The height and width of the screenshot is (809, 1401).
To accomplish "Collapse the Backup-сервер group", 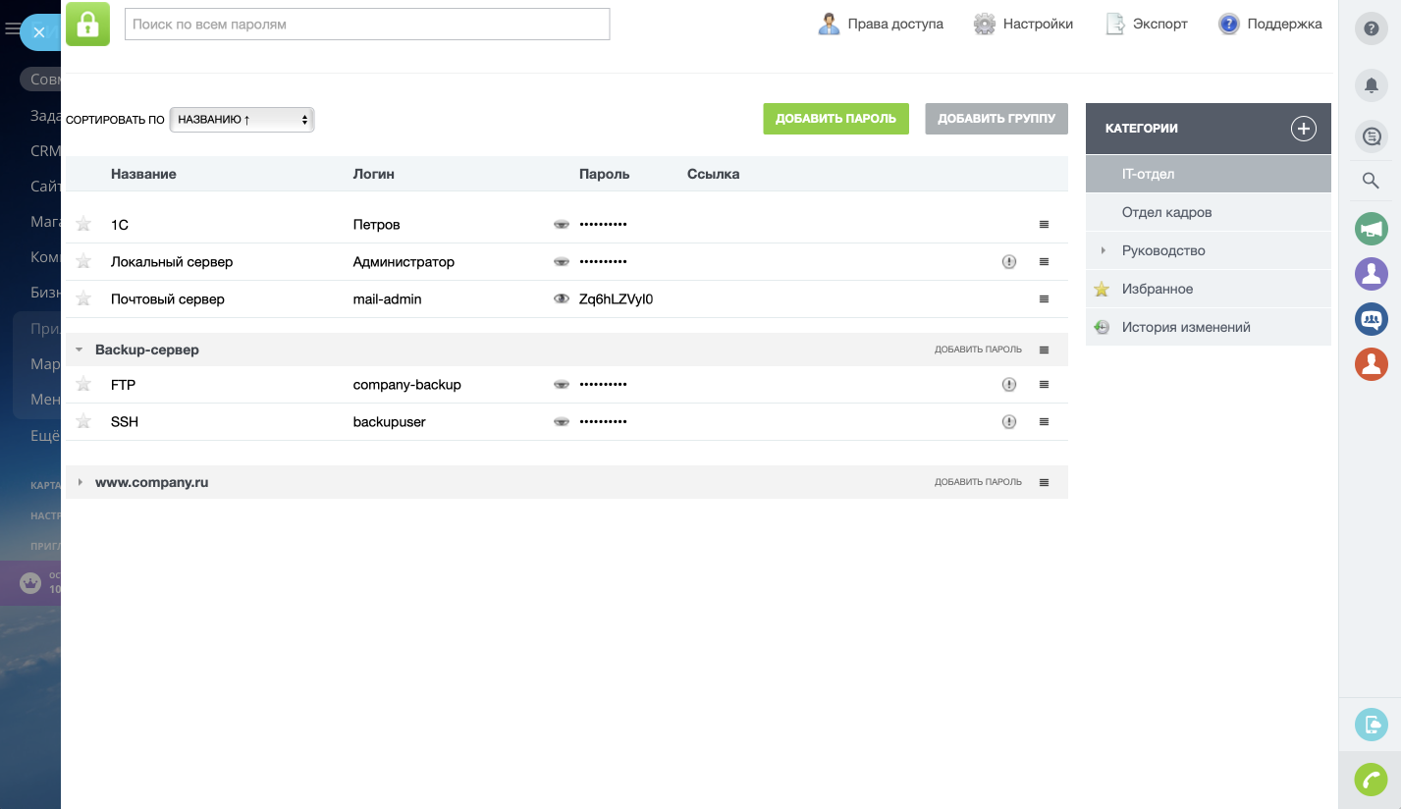I will 80,350.
